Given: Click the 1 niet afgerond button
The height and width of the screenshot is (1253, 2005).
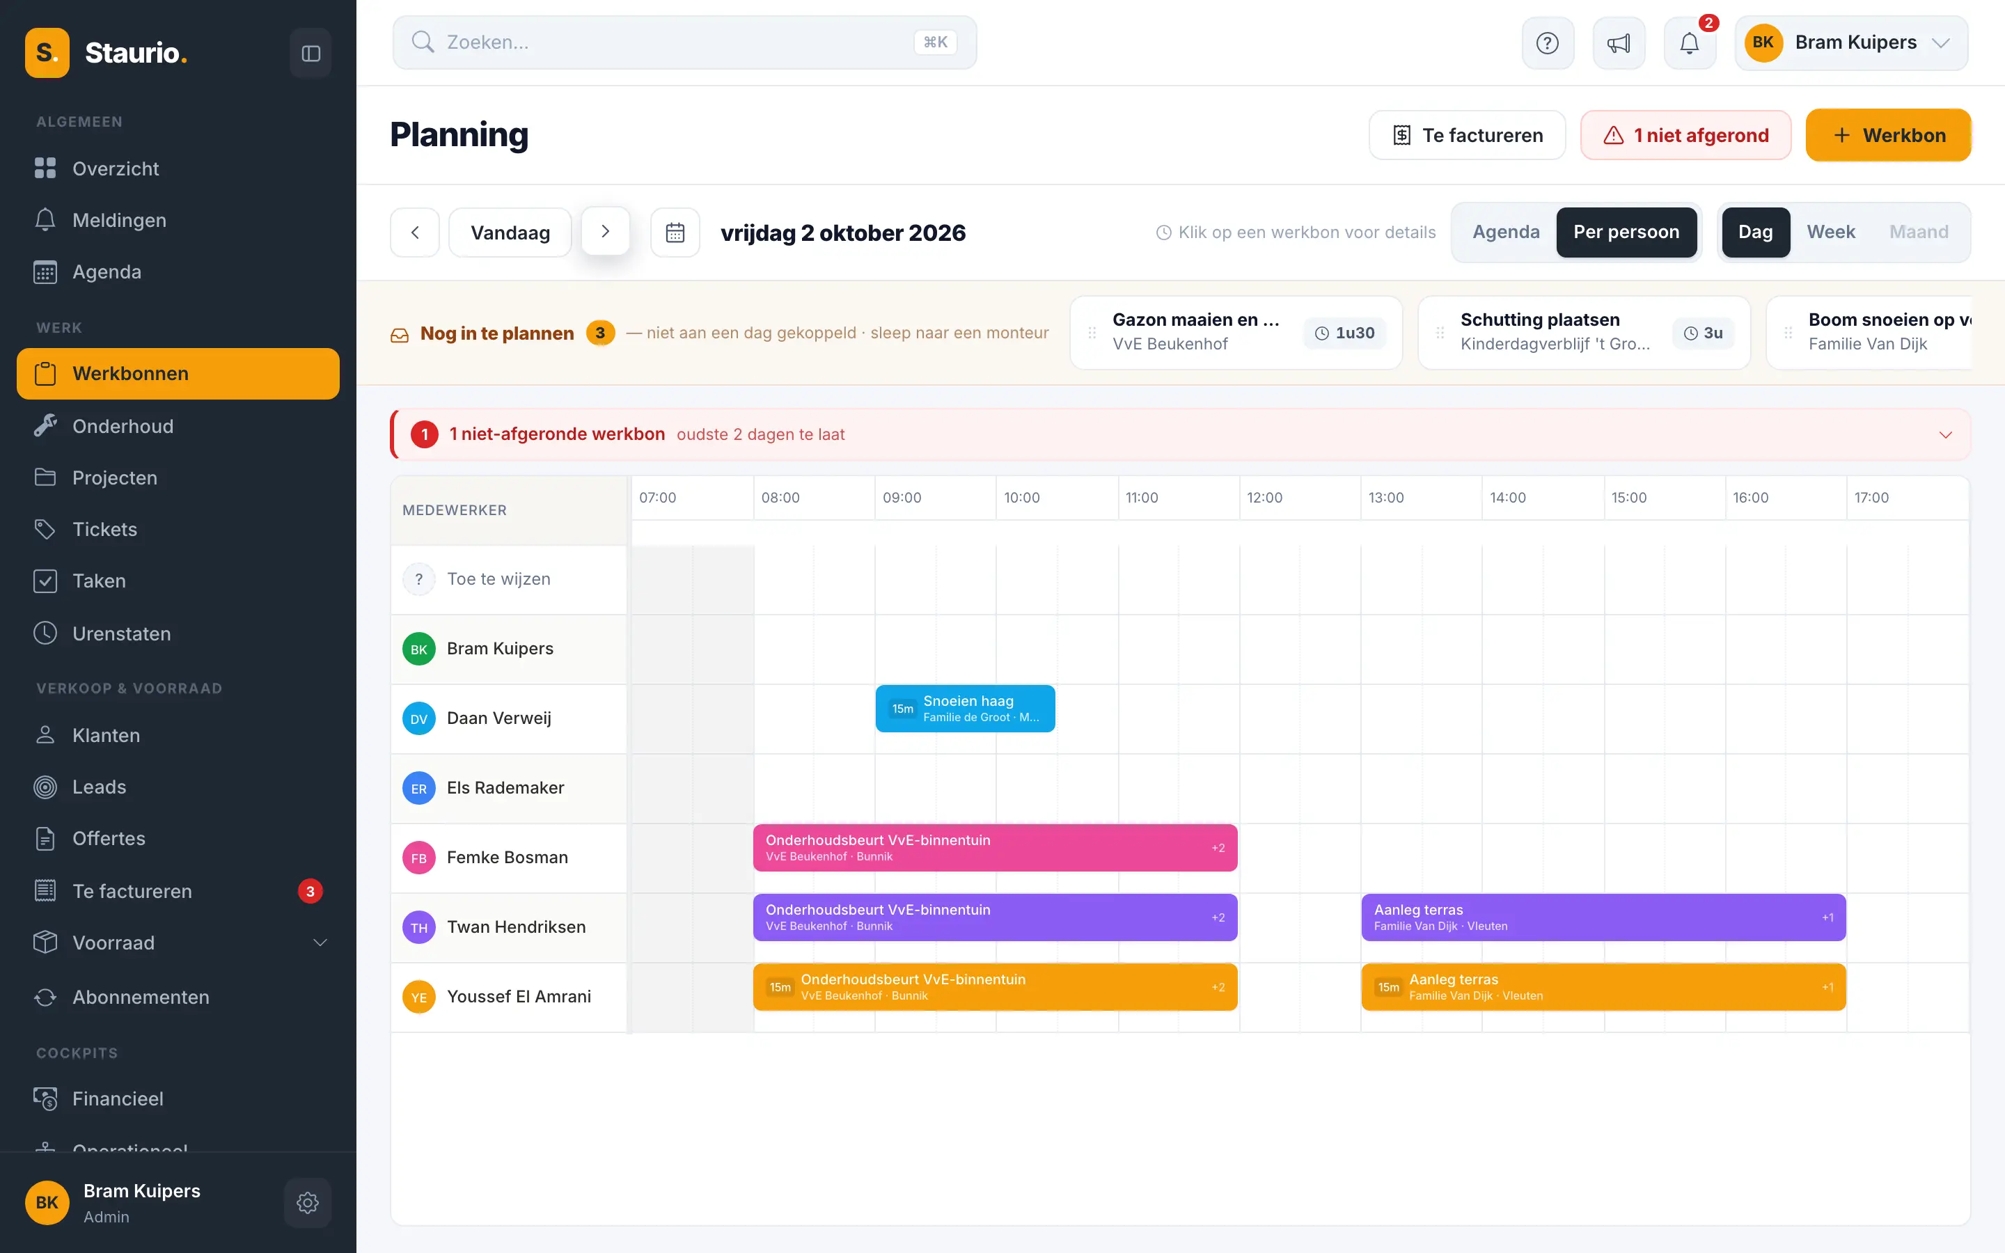Looking at the screenshot, I should click(1685, 135).
